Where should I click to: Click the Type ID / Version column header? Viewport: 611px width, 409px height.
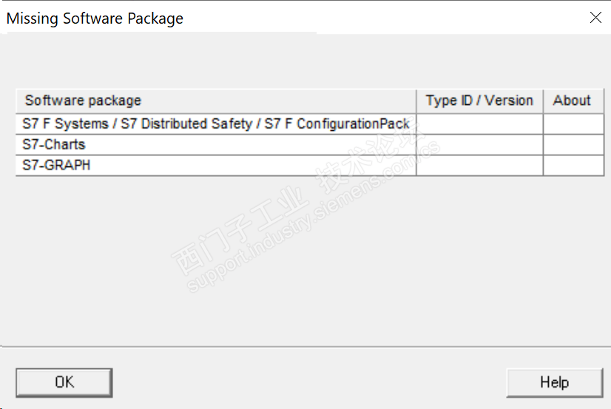click(x=479, y=101)
